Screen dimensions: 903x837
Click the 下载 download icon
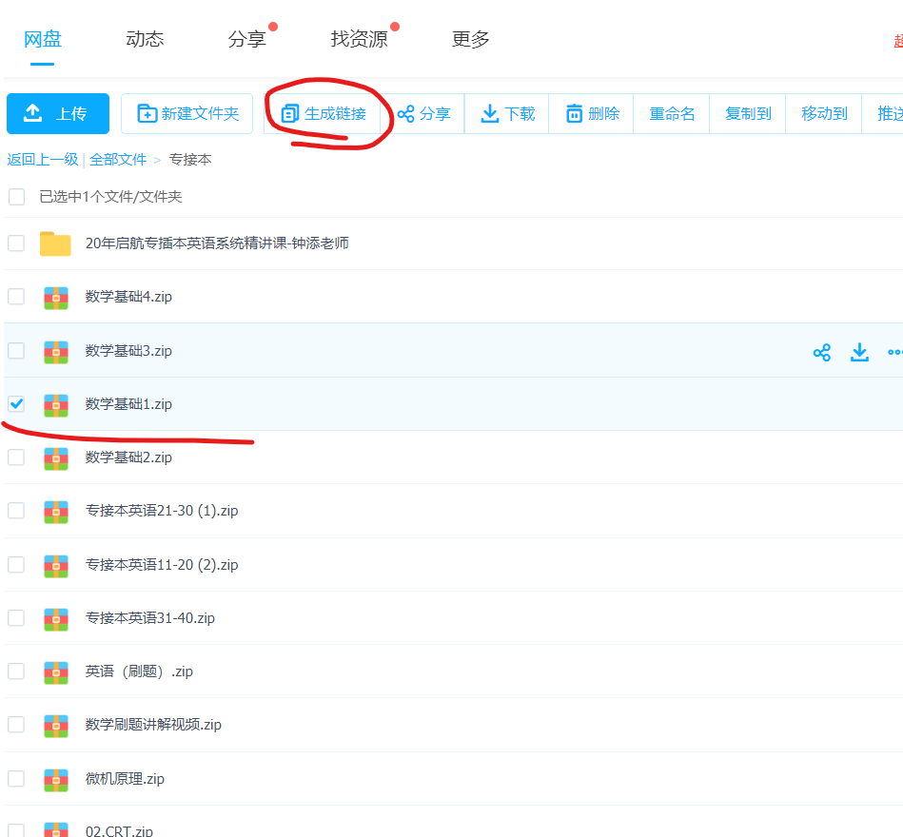489,112
